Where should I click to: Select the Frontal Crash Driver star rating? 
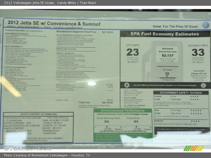point(194,96)
